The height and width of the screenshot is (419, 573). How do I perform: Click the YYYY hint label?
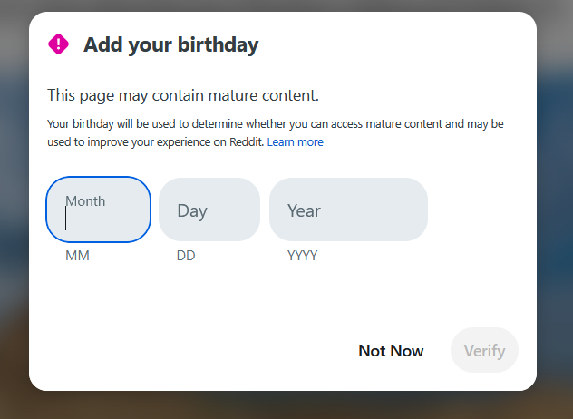coord(302,256)
